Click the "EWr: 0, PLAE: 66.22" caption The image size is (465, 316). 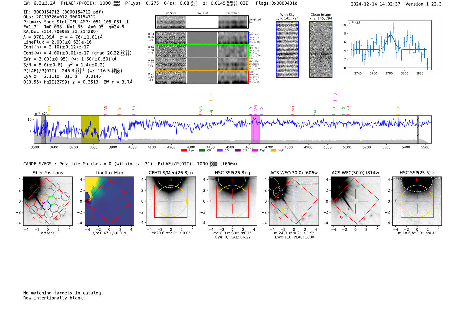pyautogui.click(x=233, y=237)
